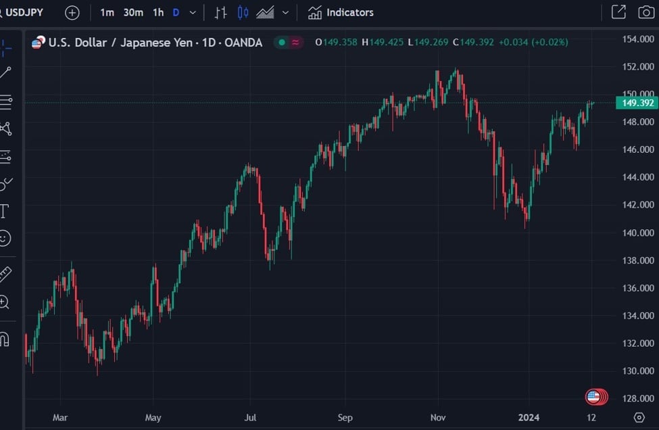Viewport: 659px width, 430px height.
Task: Click the 149.392 current price label
Action: coord(637,103)
